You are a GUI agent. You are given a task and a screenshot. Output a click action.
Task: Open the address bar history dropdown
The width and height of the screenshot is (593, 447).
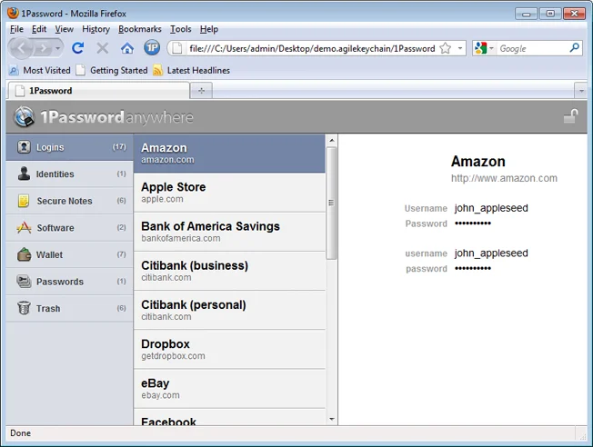460,48
